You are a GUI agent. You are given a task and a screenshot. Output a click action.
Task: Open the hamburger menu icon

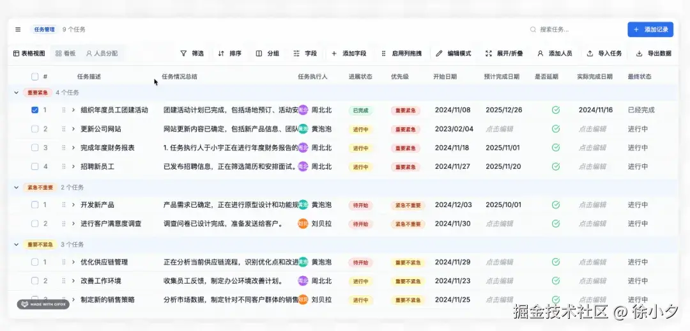[18, 29]
